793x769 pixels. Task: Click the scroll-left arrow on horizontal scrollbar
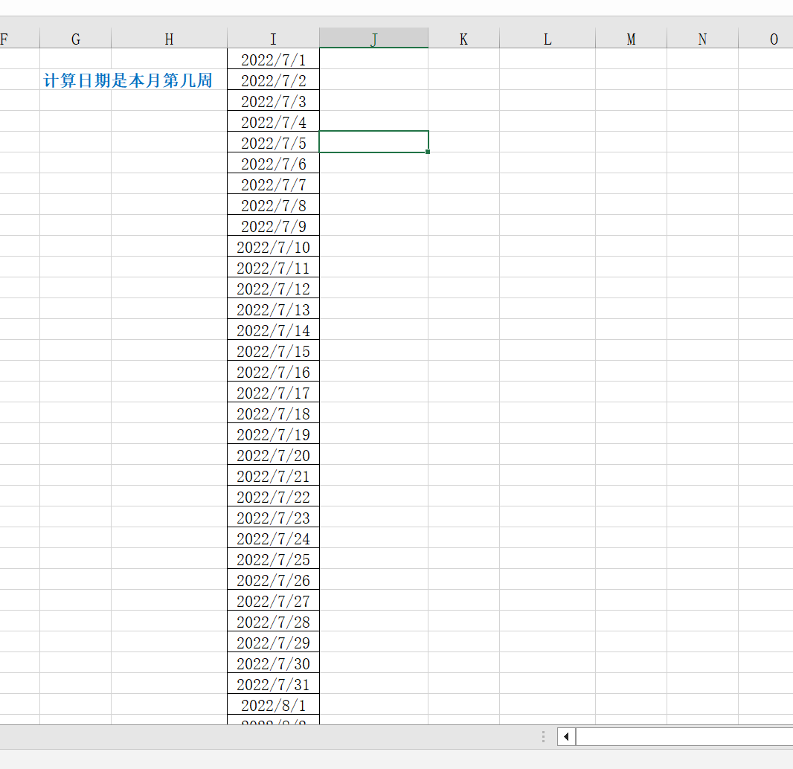point(566,736)
